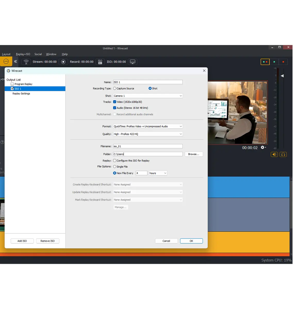Image resolution: width=300 pixels, height=309 pixels.
Task: Click the 00:00:02 preview timecode
Action: [x=250, y=148]
